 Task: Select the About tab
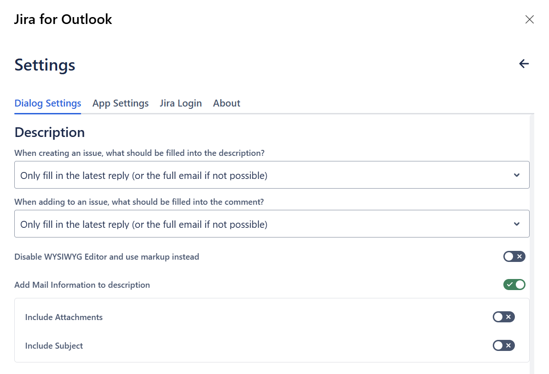pos(226,103)
